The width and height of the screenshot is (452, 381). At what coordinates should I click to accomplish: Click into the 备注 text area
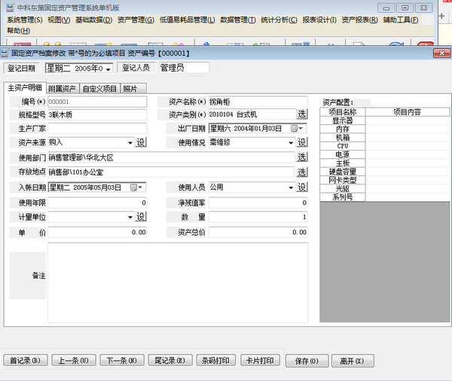(178, 282)
